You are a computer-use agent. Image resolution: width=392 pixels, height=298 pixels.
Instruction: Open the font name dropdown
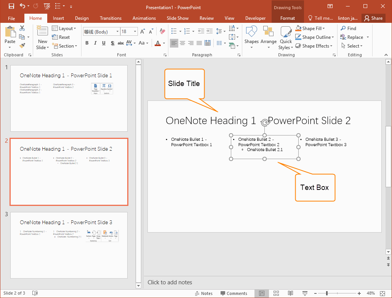(117, 32)
